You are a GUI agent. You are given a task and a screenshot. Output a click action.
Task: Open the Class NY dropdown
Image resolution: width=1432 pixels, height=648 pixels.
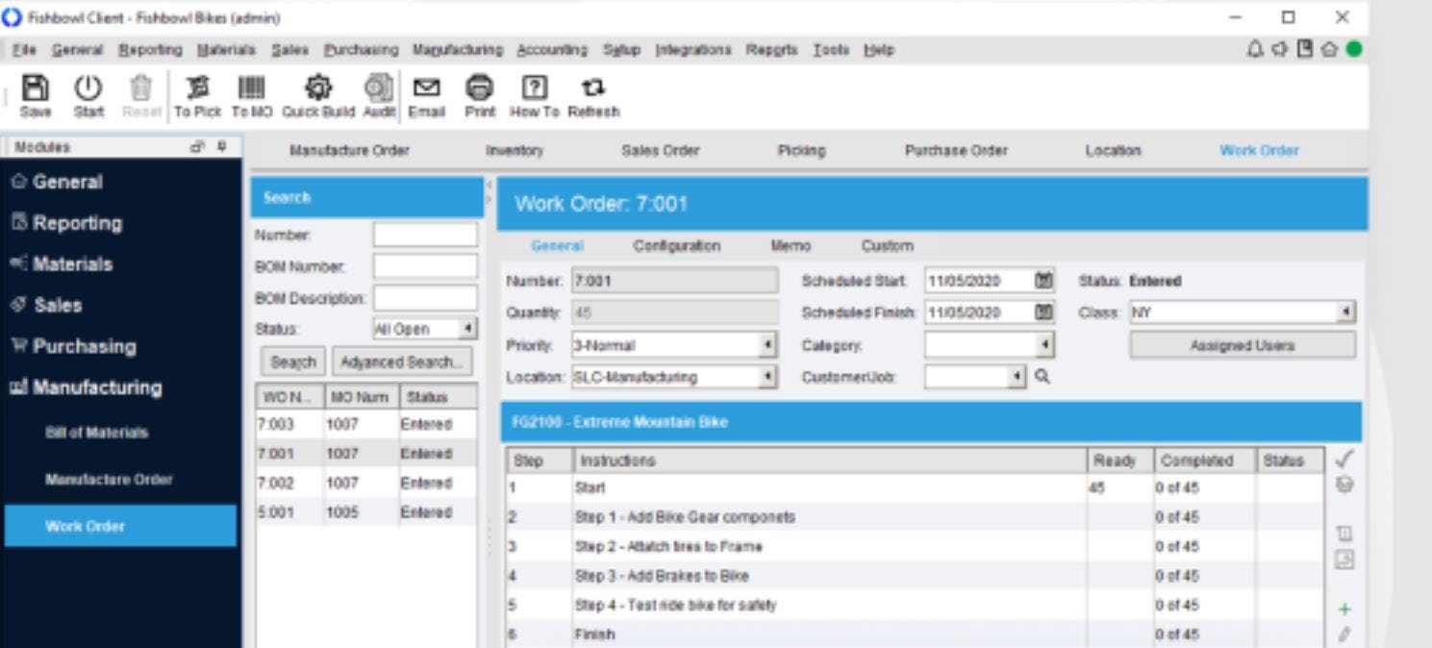click(x=1347, y=312)
